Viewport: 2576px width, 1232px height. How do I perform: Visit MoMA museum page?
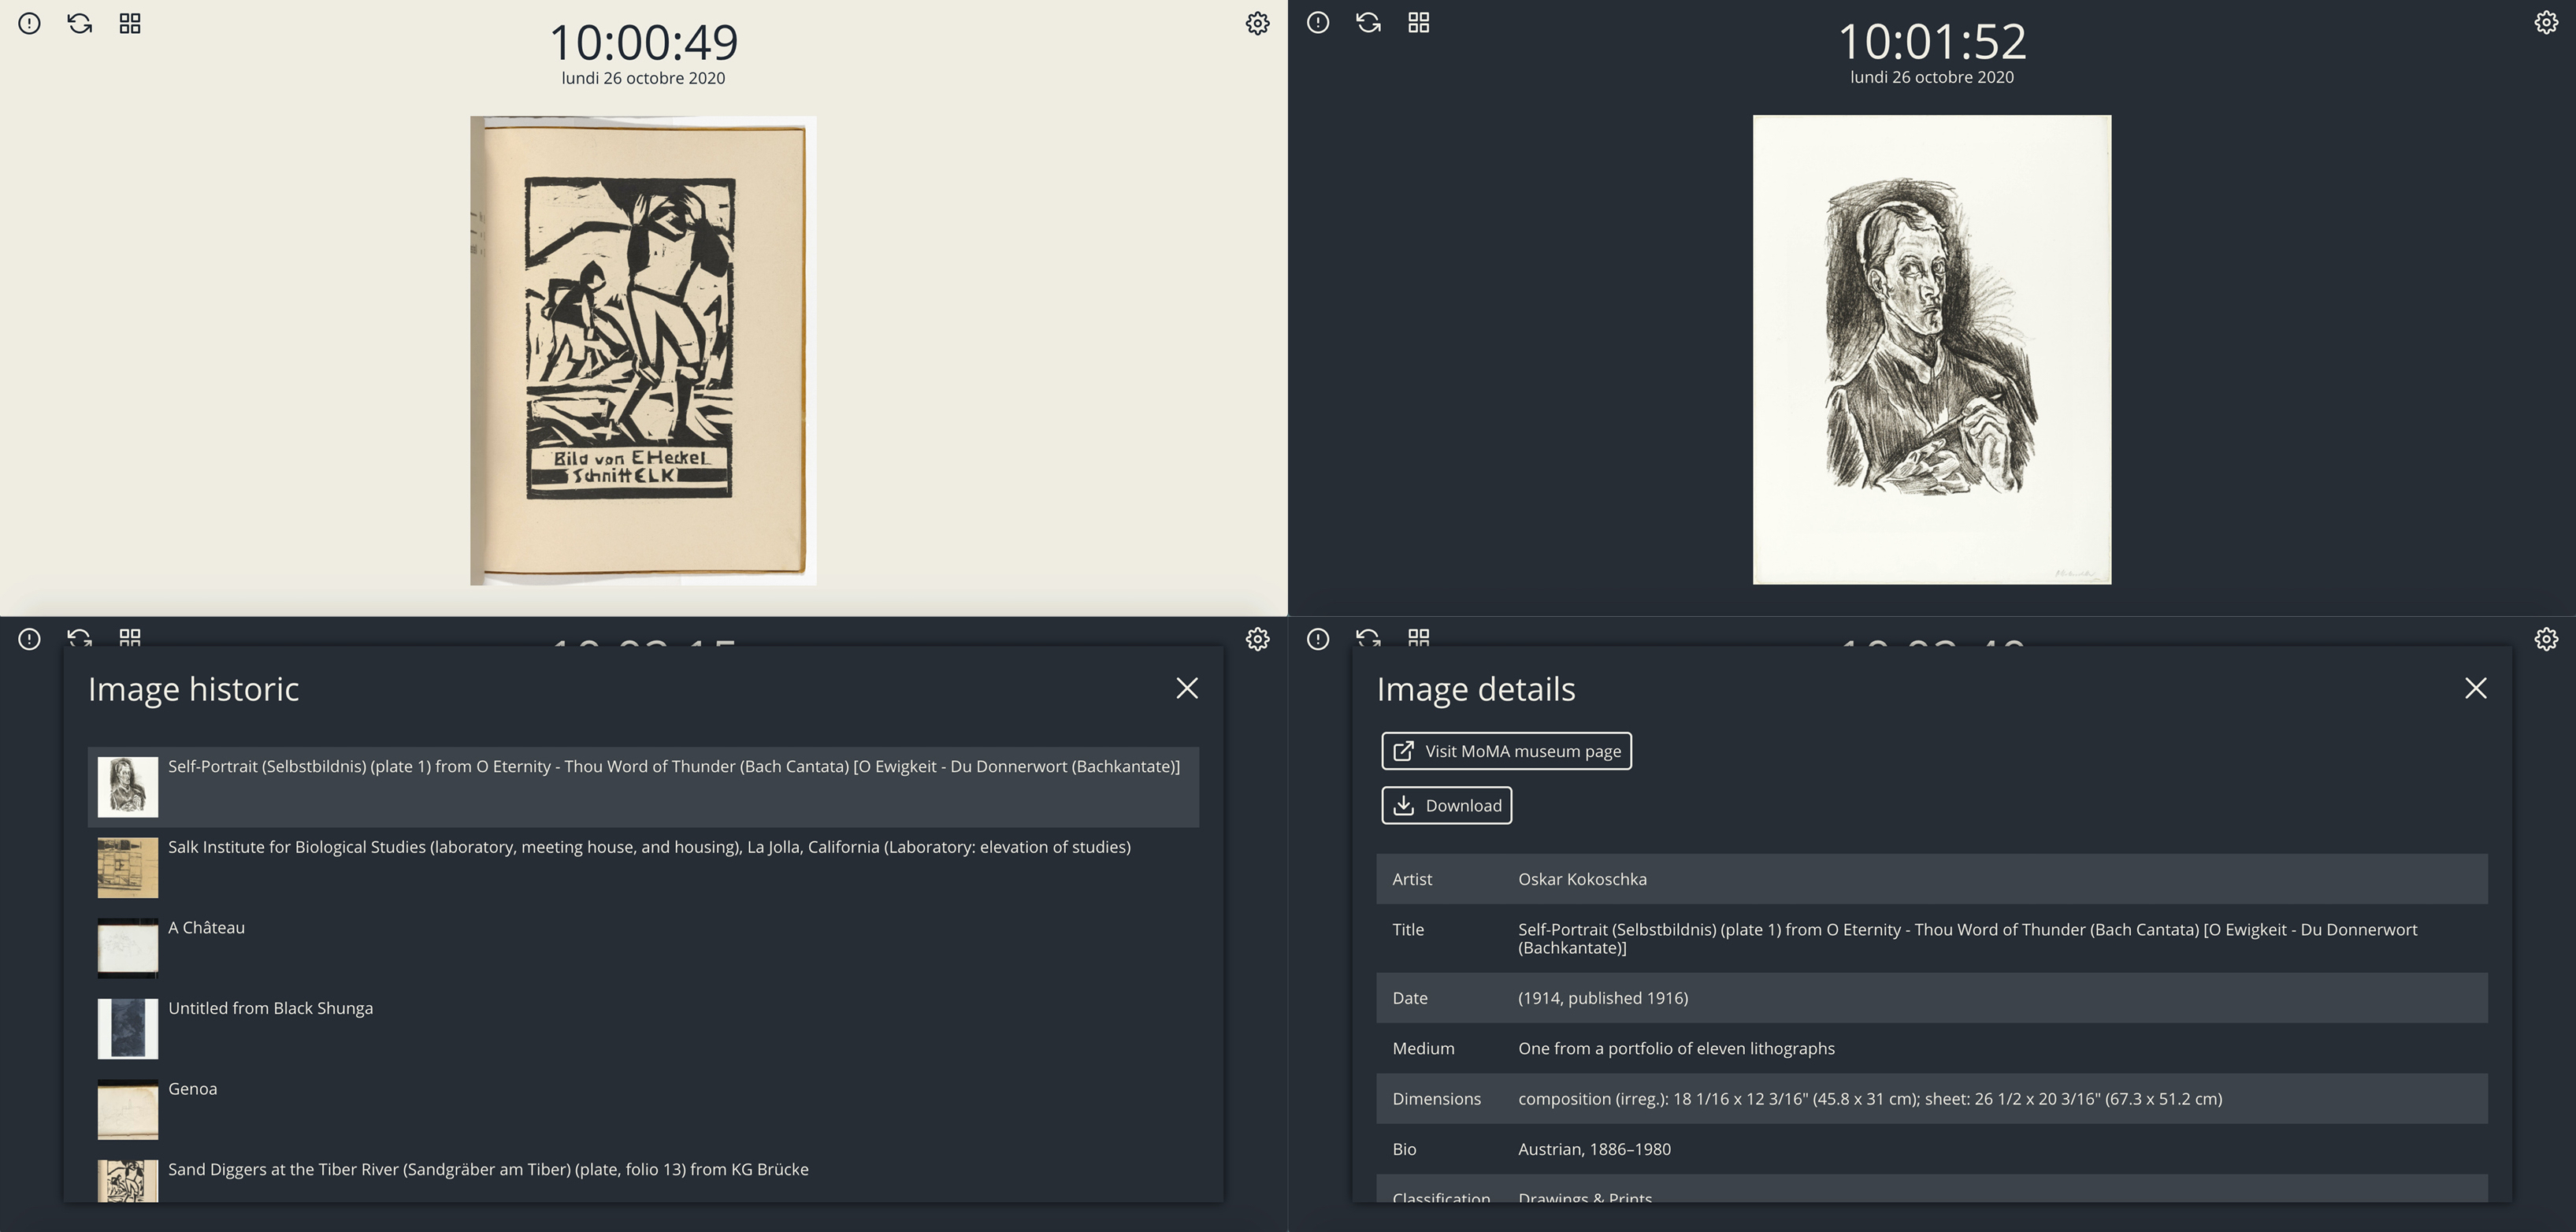point(1506,751)
